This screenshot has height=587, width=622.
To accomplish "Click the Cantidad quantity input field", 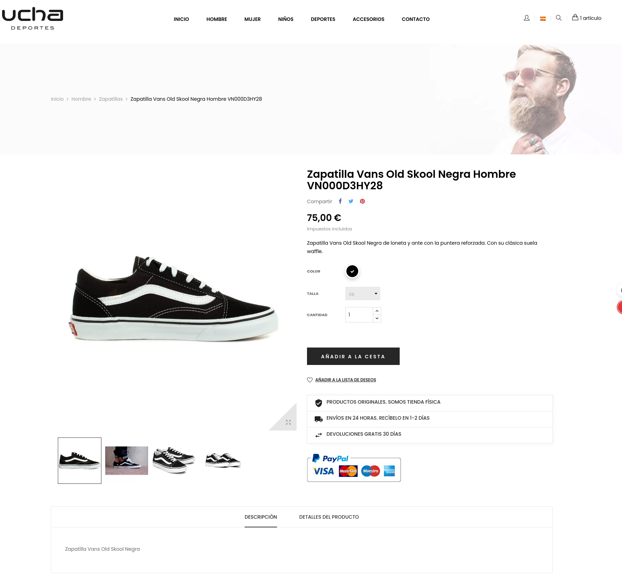I will (359, 315).
